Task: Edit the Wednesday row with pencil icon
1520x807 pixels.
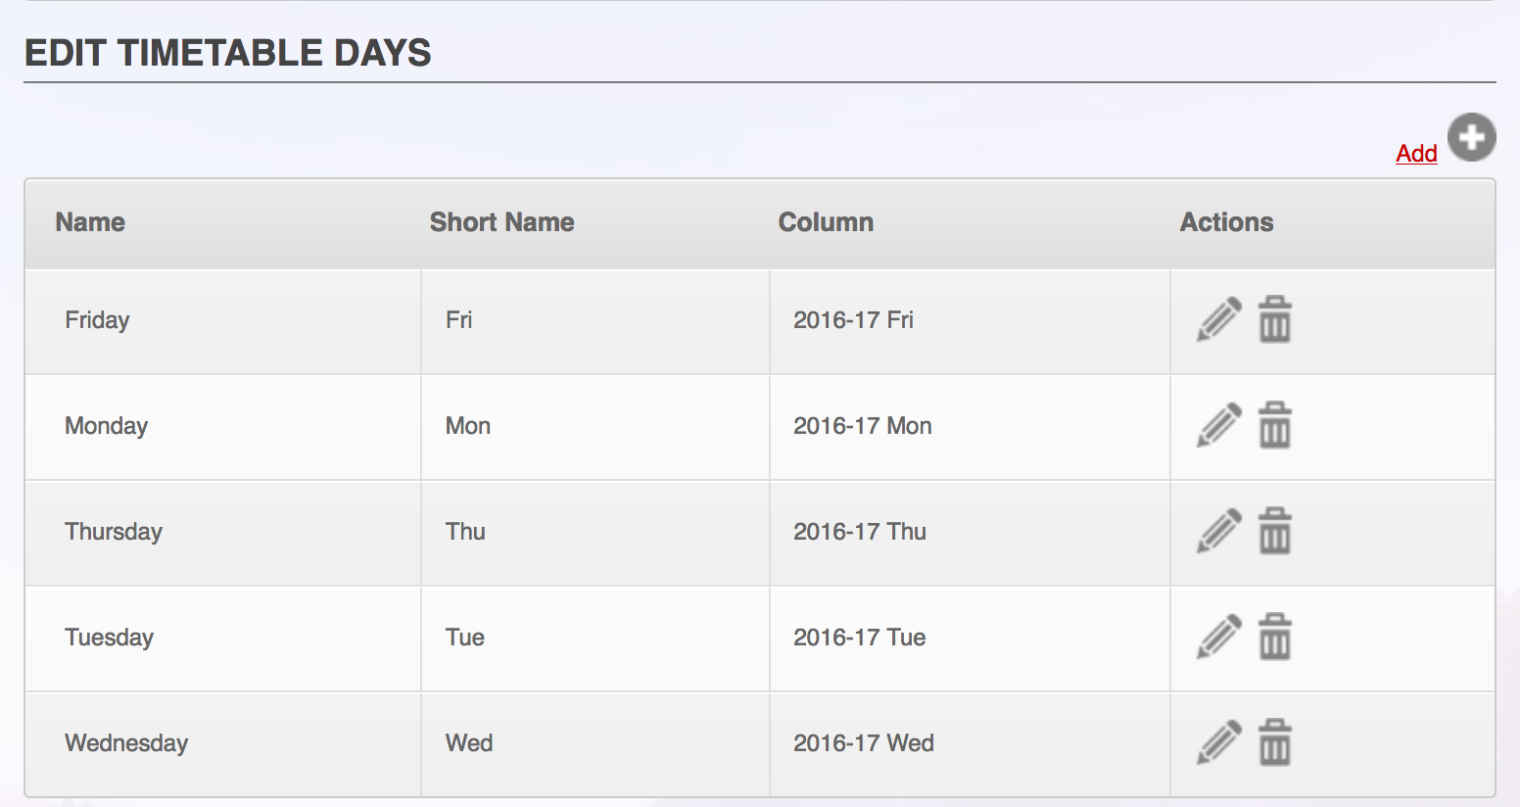Action: pyautogui.click(x=1219, y=742)
